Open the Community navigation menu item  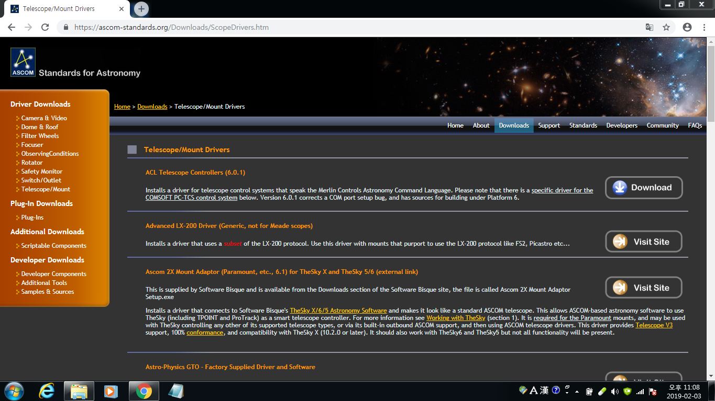[663, 125]
